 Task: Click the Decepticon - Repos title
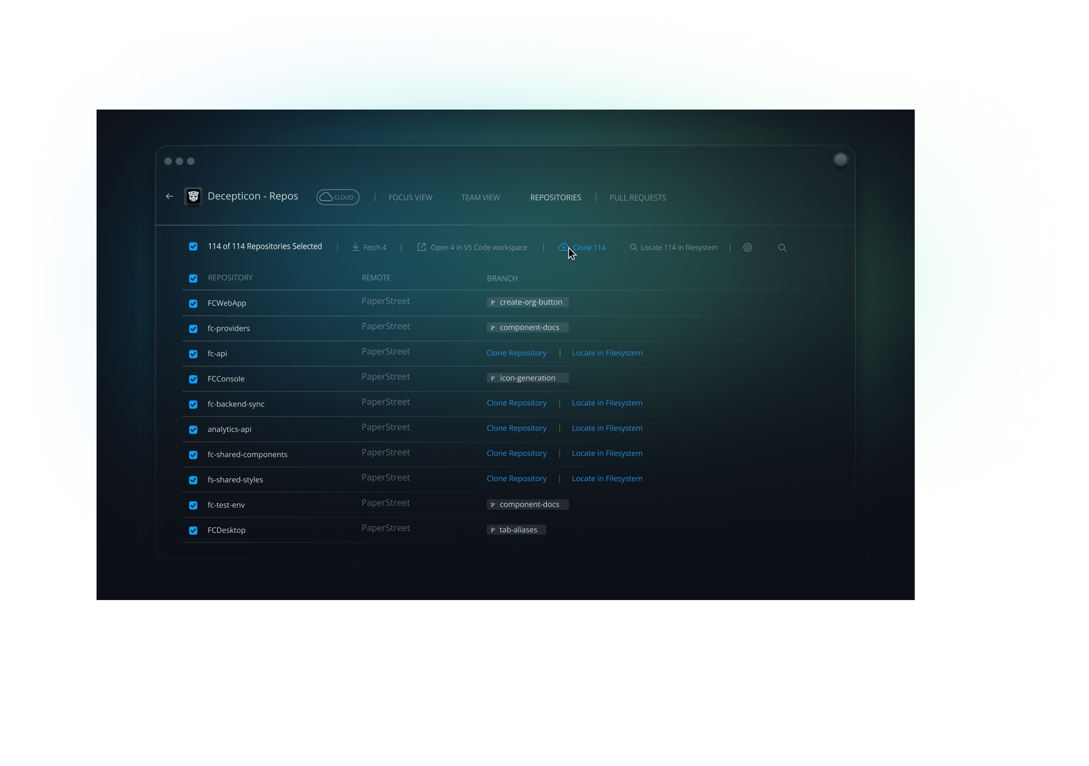click(x=253, y=196)
